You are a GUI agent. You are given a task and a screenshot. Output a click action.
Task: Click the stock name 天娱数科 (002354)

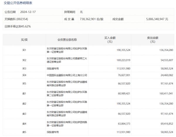tap(16, 19)
